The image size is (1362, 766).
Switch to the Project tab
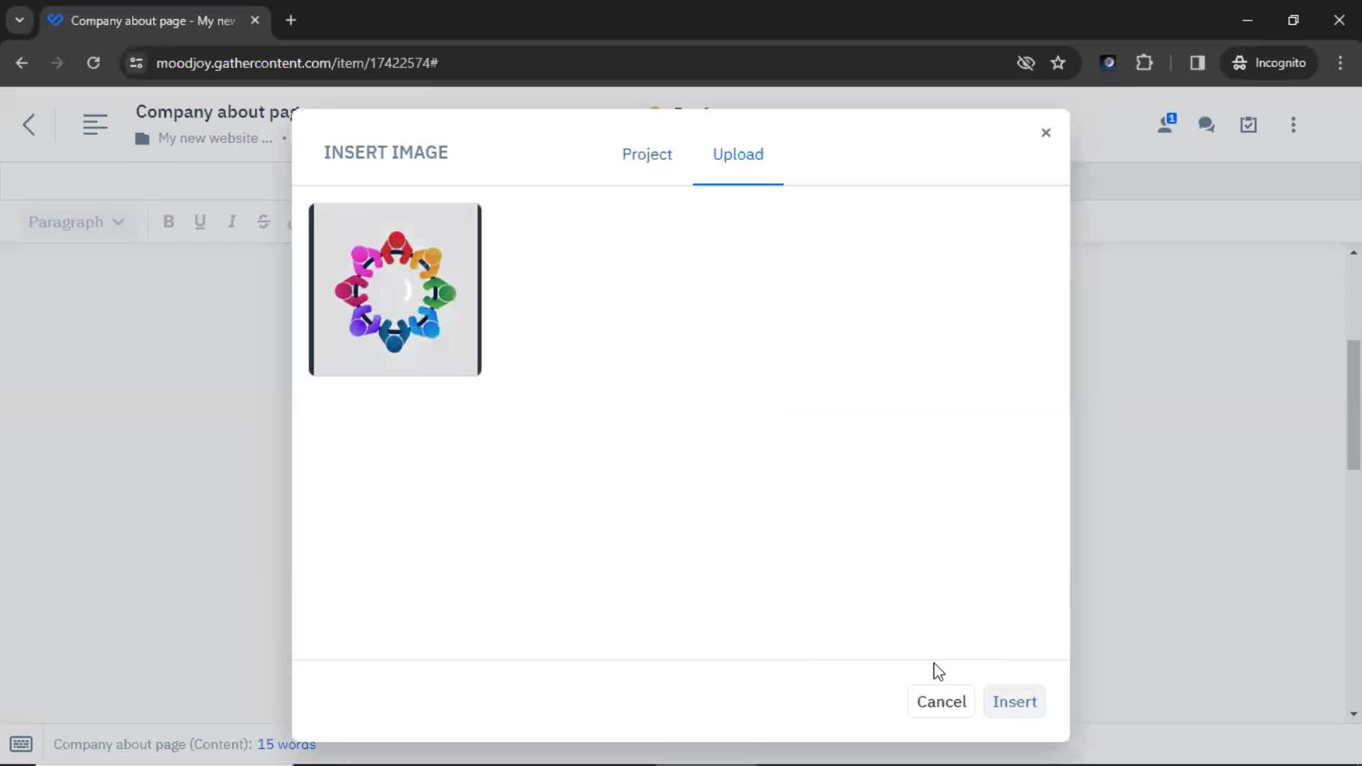tap(646, 153)
